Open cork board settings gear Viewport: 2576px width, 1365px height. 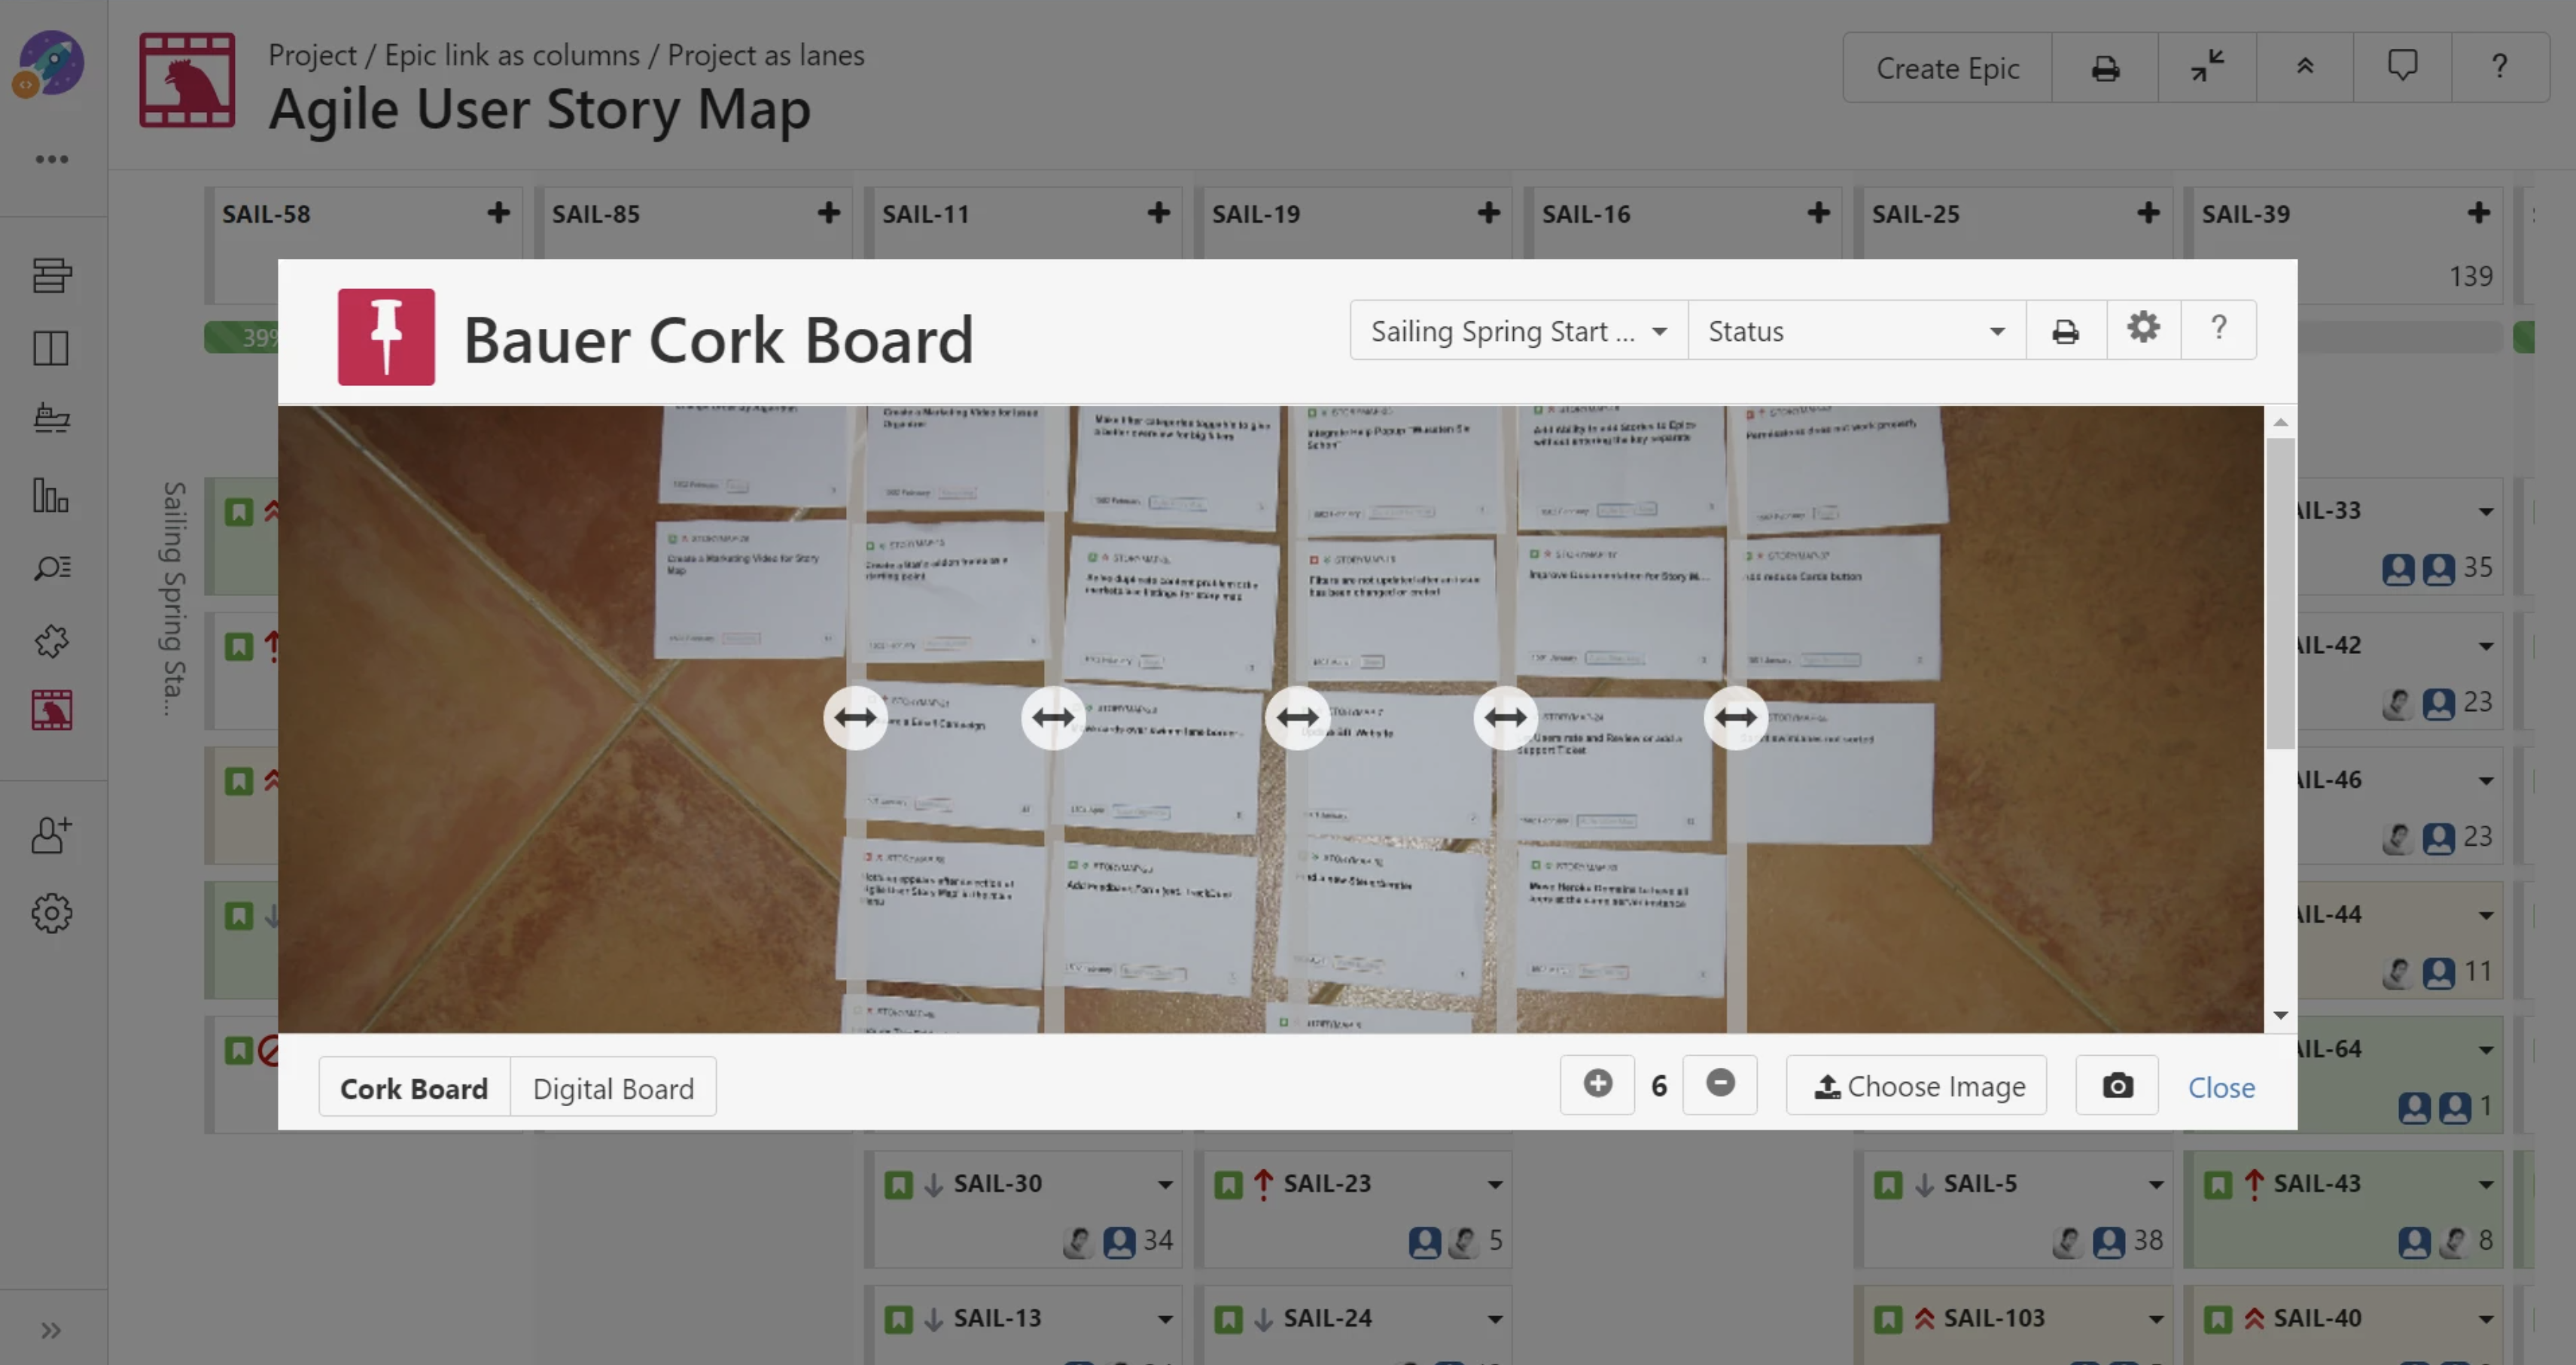2142,328
